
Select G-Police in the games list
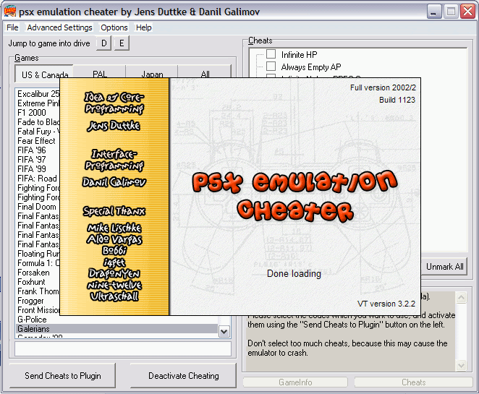pos(32,320)
